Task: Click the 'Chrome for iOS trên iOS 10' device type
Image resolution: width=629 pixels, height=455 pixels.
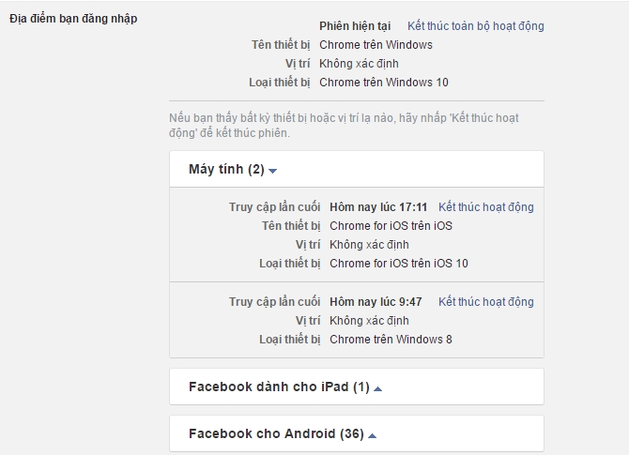Action: click(x=398, y=264)
